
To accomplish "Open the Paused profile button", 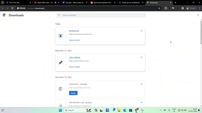I will (191, 8).
